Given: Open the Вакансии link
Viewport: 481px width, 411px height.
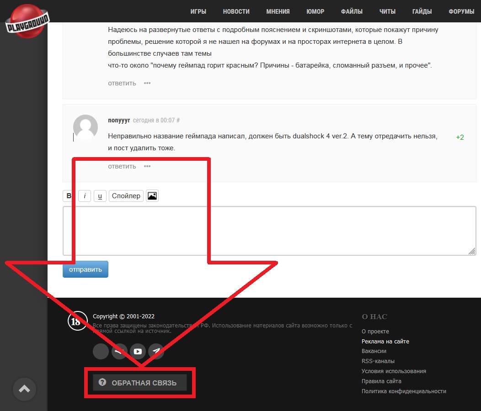Looking at the screenshot, I should 374,351.
